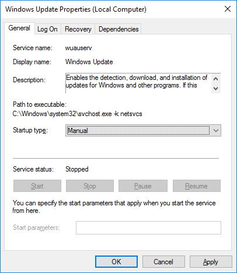Open the Recovery tab
This screenshot has width=237, height=273.
[x=78, y=29]
